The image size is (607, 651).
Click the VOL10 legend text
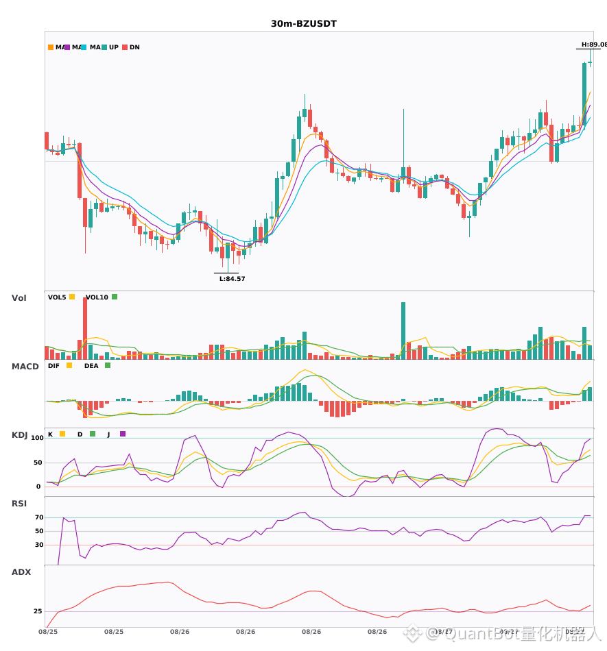click(x=97, y=297)
